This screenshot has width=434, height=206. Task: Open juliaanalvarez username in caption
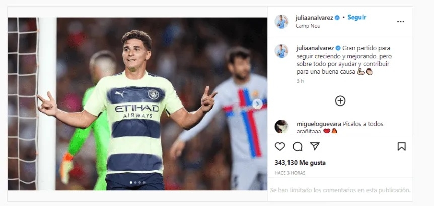tap(315, 48)
